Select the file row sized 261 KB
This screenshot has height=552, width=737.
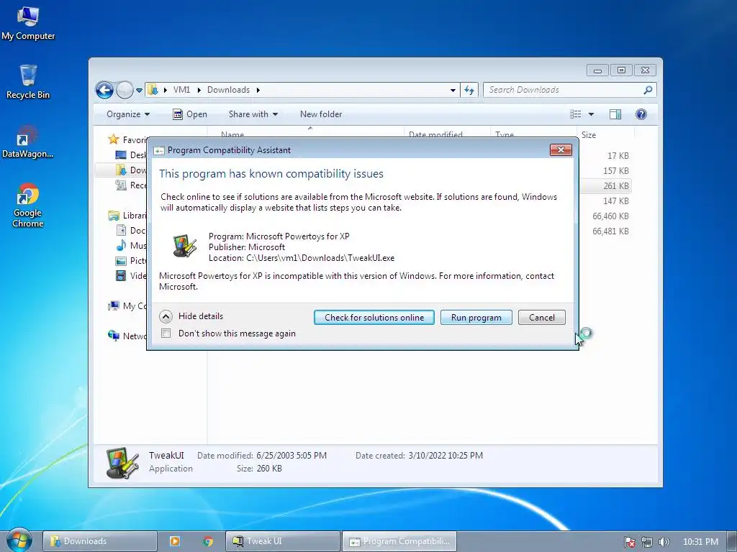(606, 186)
